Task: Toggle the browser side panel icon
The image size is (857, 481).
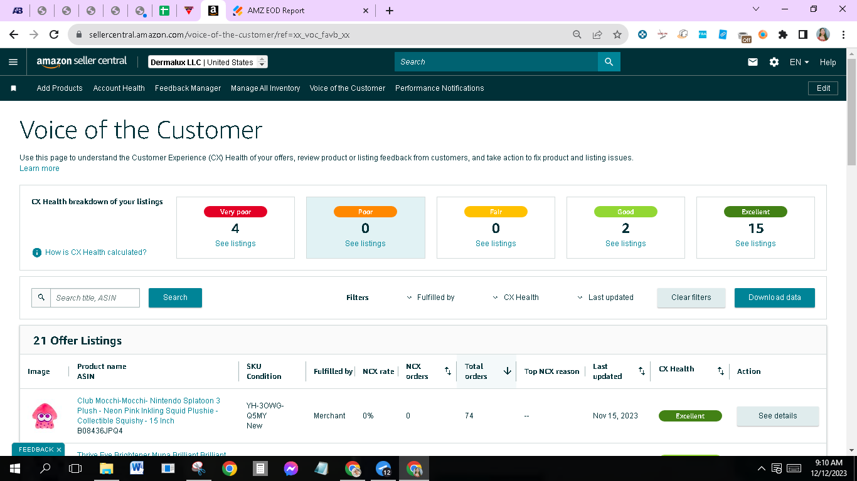Action: tap(803, 34)
